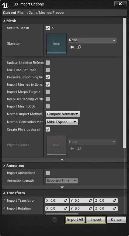
Task: Reset Skeletal Mesh to default via yellow arrow
Action: coord(53,28)
